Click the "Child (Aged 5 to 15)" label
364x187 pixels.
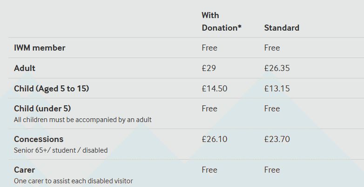(51, 88)
